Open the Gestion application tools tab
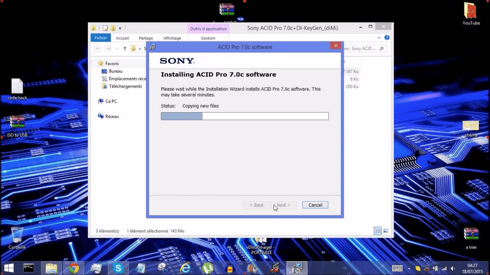Viewport: 490px width, 275px height. tap(208, 38)
